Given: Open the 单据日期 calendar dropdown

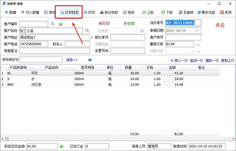Looking at the screenshot, I should click(197, 31).
